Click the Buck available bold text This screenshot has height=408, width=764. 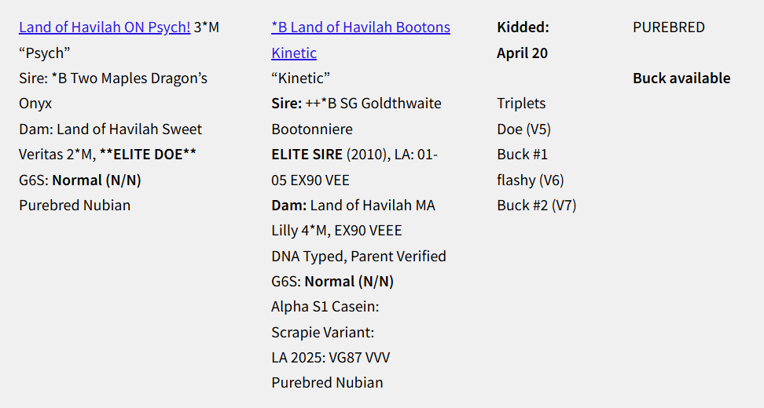(681, 78)
